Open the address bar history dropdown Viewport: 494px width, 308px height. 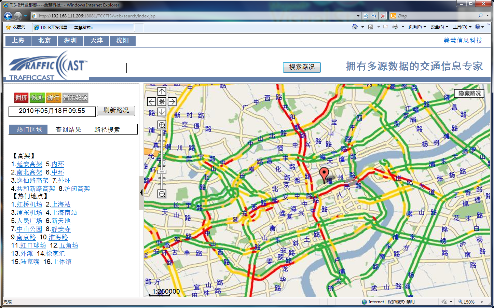click(358, 16)
